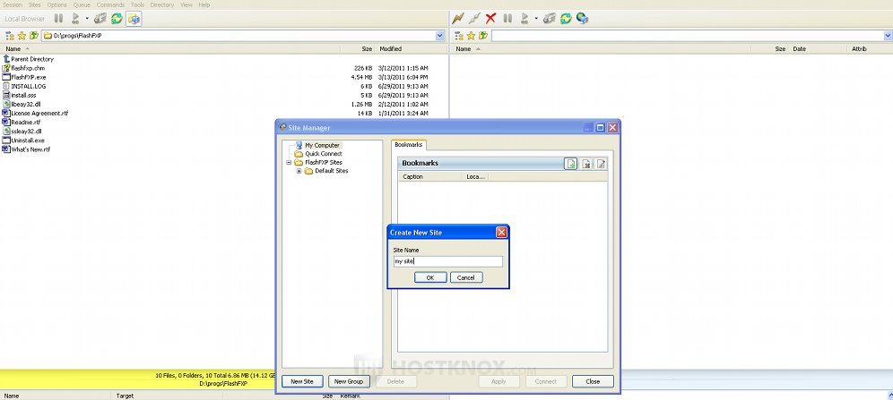Screen dimensions: 893x400
Task: Open the Options menu
Action: pyautogui.click(x=57, y=4)
